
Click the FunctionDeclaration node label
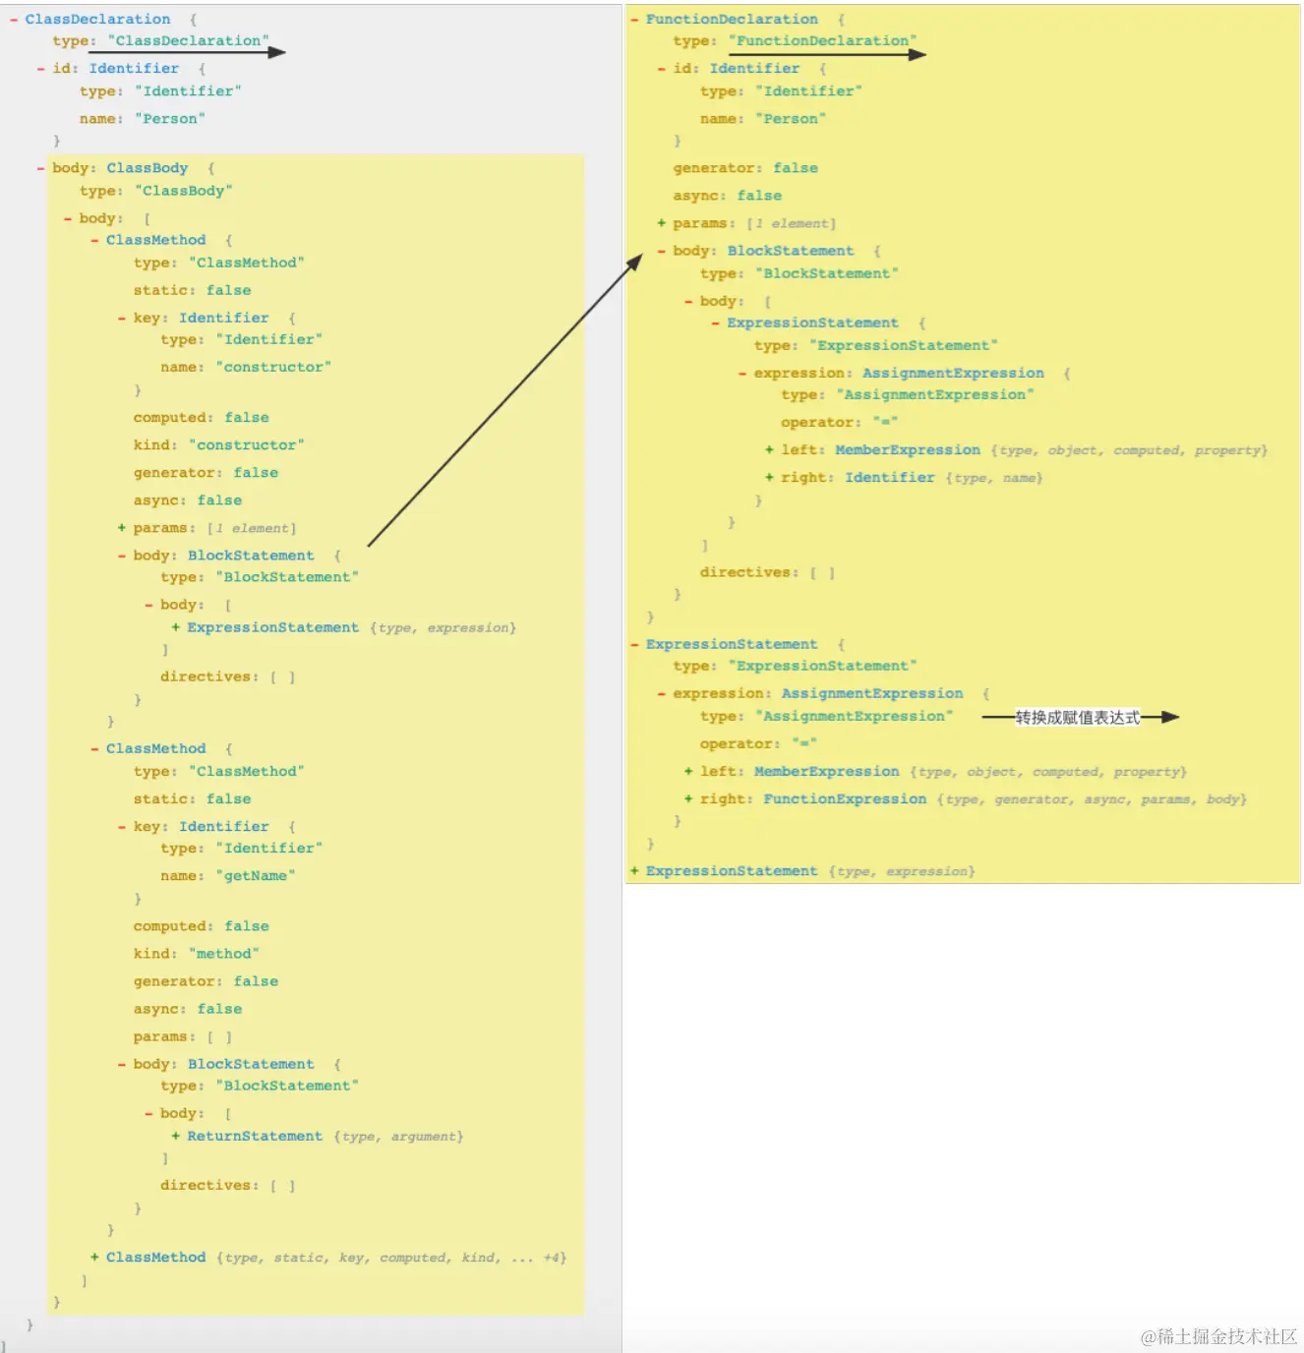pyautogui.click(x=732, y=19)
